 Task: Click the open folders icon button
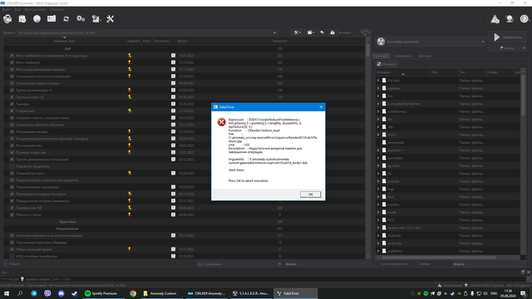[311, 32]
